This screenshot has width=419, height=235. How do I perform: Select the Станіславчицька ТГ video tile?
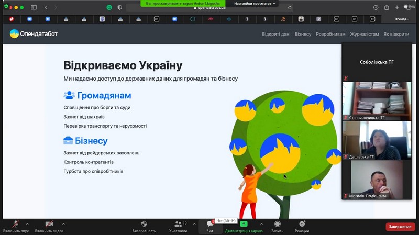tap(377, 101)
